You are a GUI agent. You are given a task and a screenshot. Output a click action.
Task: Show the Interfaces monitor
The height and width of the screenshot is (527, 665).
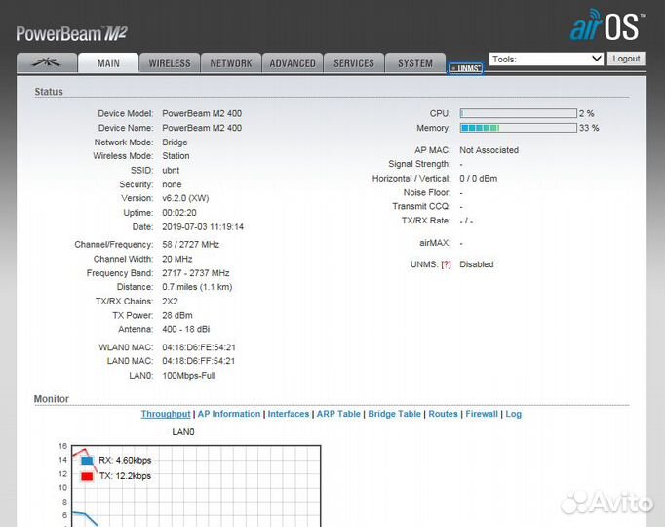point(289,414)
